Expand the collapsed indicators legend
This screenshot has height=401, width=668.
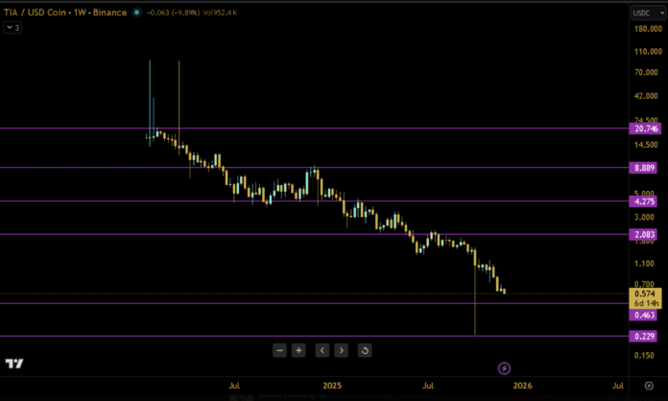click(12, 28)
